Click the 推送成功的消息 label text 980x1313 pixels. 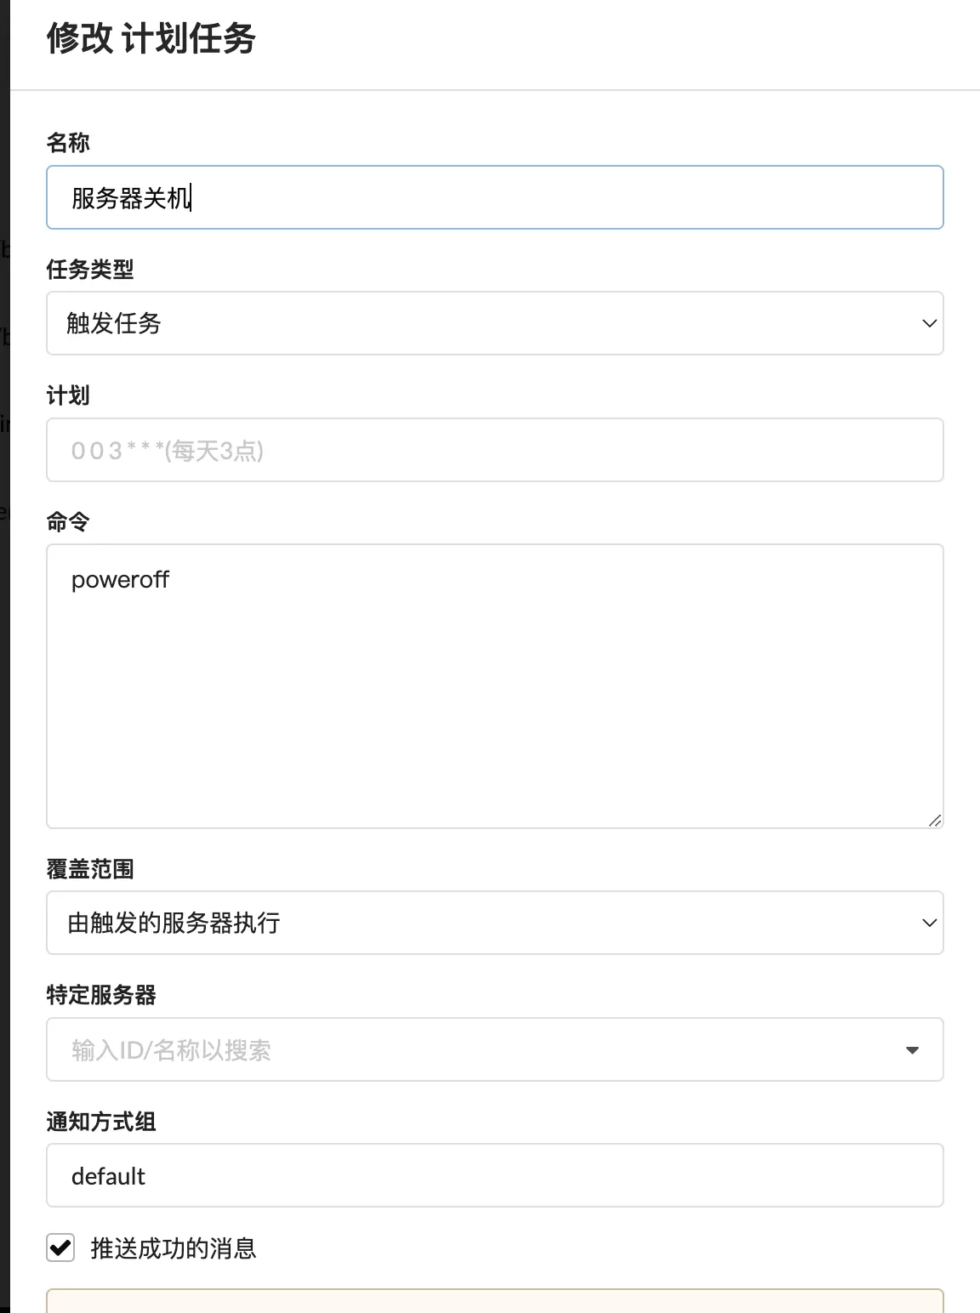[x=174, y=1248]
